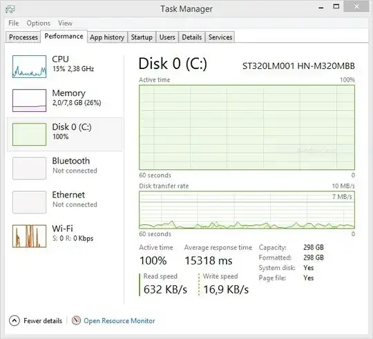
Task: Click the Wi-Fi activity mini graph
Action: [29, 236]
